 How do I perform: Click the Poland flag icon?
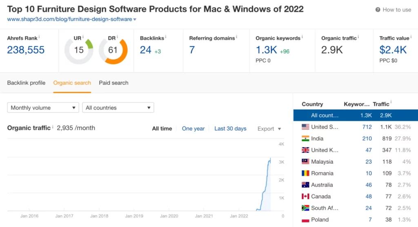(x=305, y=220)
